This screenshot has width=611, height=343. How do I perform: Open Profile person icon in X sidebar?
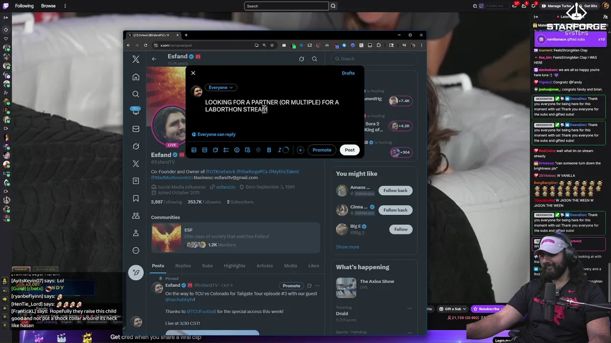tap(136, 233)
